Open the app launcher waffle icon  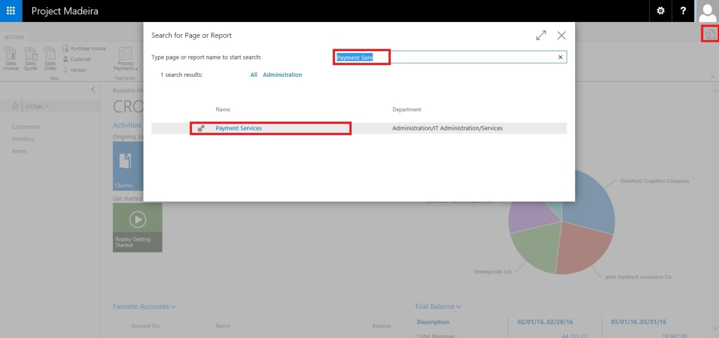click(x=10, y=11)
